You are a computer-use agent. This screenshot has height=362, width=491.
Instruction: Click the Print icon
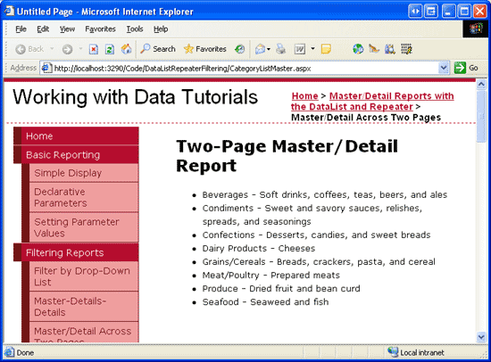[281, 49]
